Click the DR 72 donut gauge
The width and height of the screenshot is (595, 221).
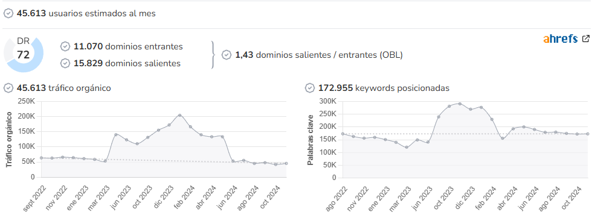coord(24,54)
